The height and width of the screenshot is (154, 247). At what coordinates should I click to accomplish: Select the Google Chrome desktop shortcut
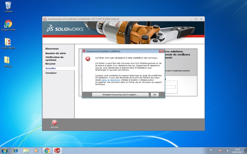coord(8,25)
